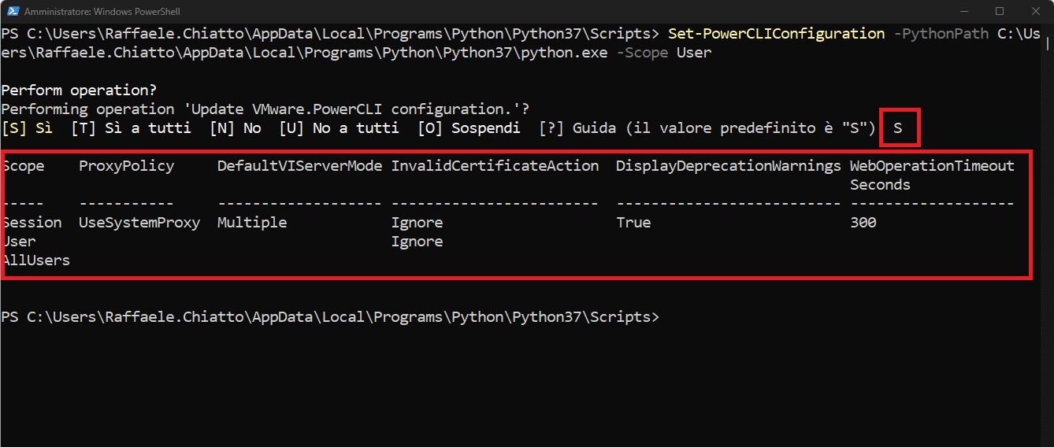Click the InvalidCertificateAction column header
The height and width of the screenshot is (447, 1054).
495,166
